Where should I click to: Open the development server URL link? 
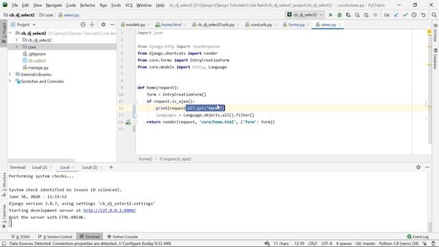click(110, 211)
